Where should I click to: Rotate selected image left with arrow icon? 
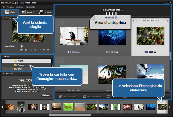(166, 20)
